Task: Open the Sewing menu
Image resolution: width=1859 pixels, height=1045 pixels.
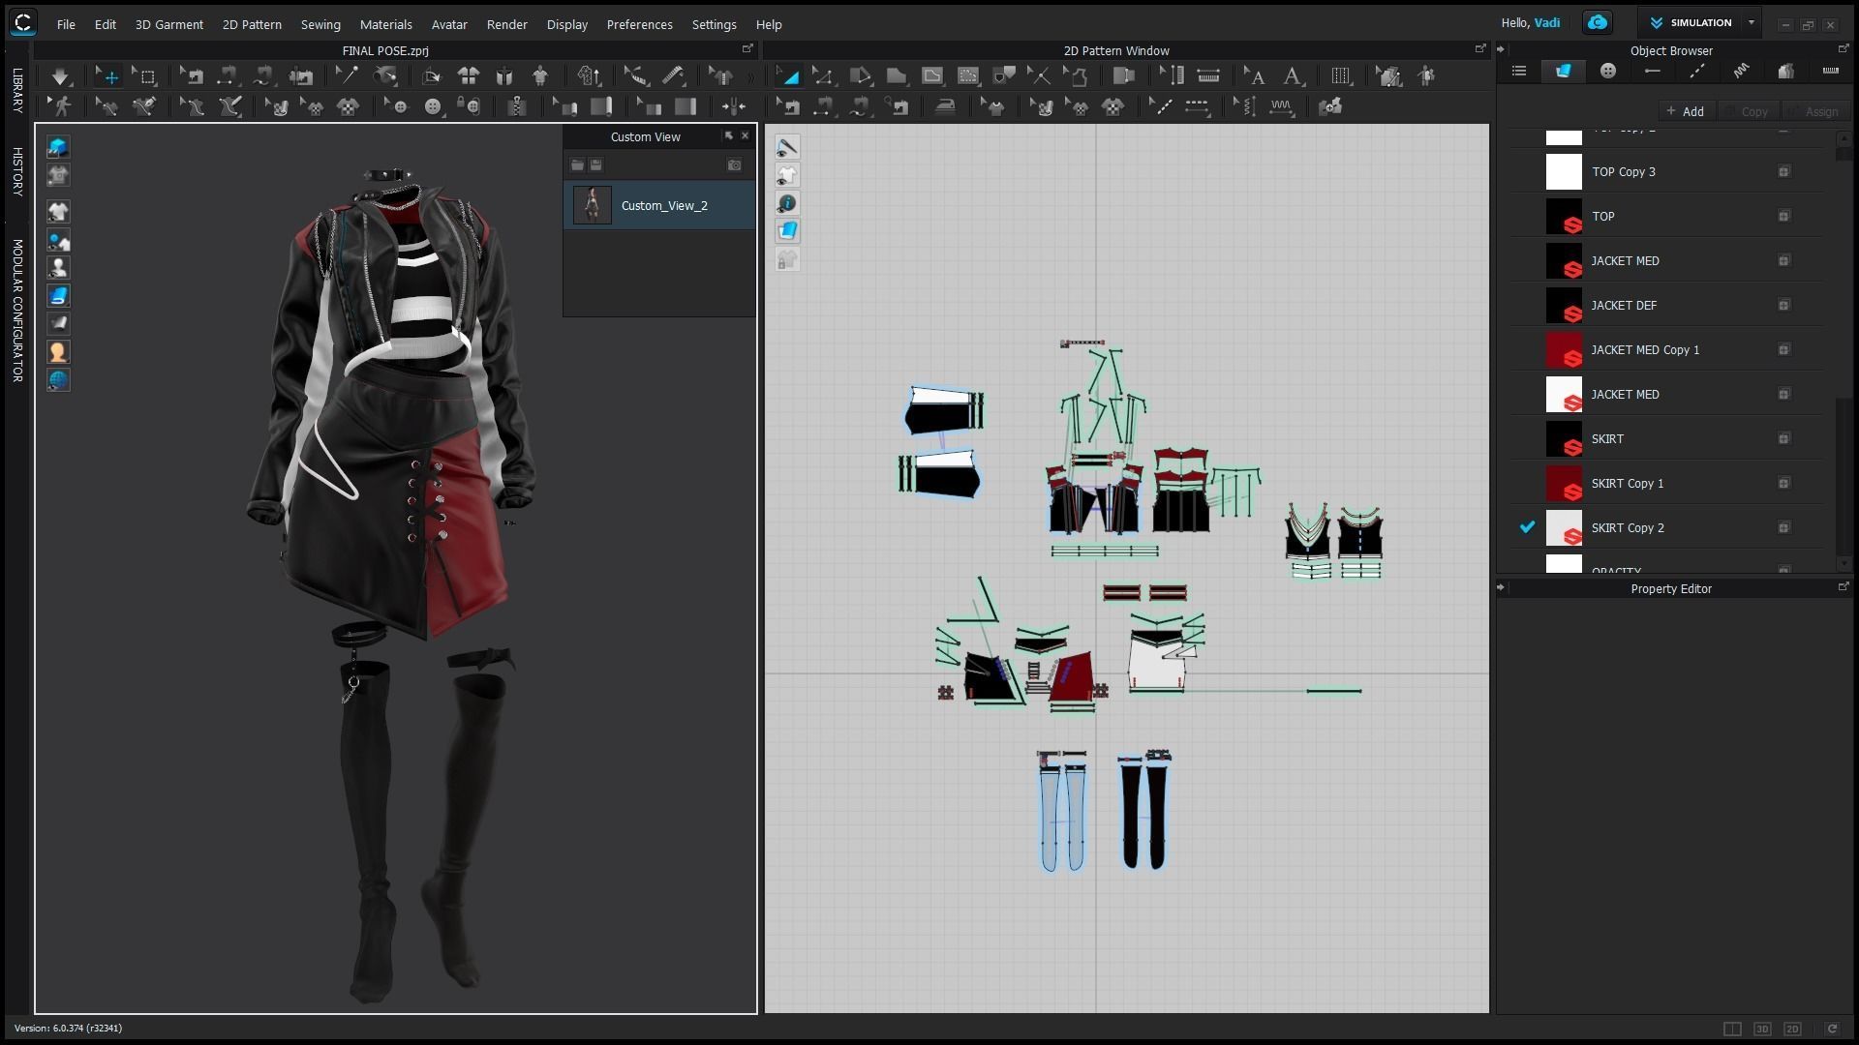Action: tap(320, 24)
